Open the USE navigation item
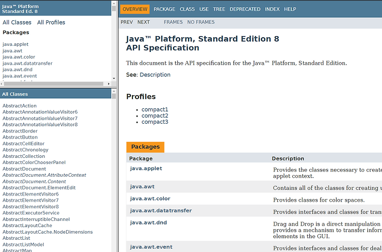Image resolution: width=382 pixels, height=252 pixels. (x=204, y=9)
